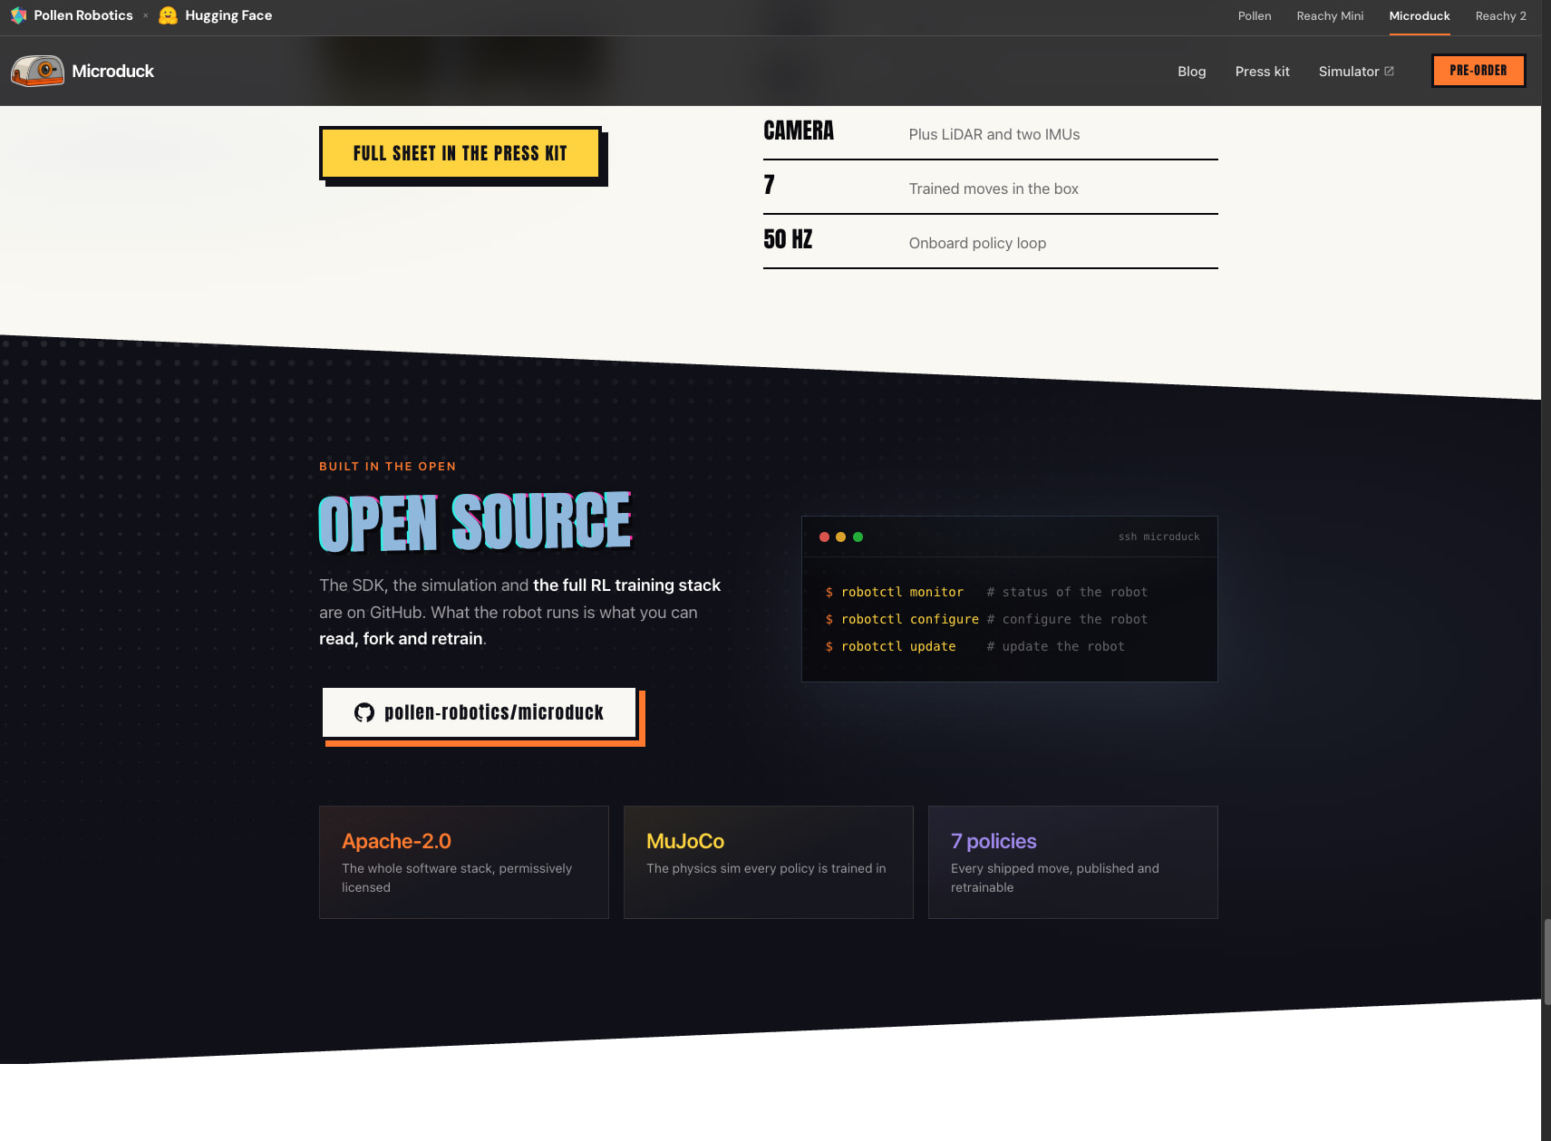
Task: Go to the Reachy 2 tab
Action: (x=1501, y=16)
